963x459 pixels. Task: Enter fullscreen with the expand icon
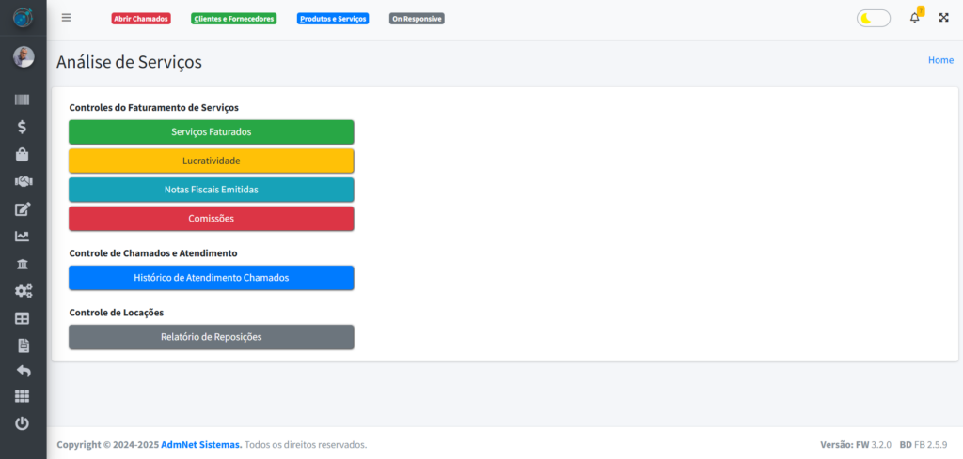tap(943, 18)
